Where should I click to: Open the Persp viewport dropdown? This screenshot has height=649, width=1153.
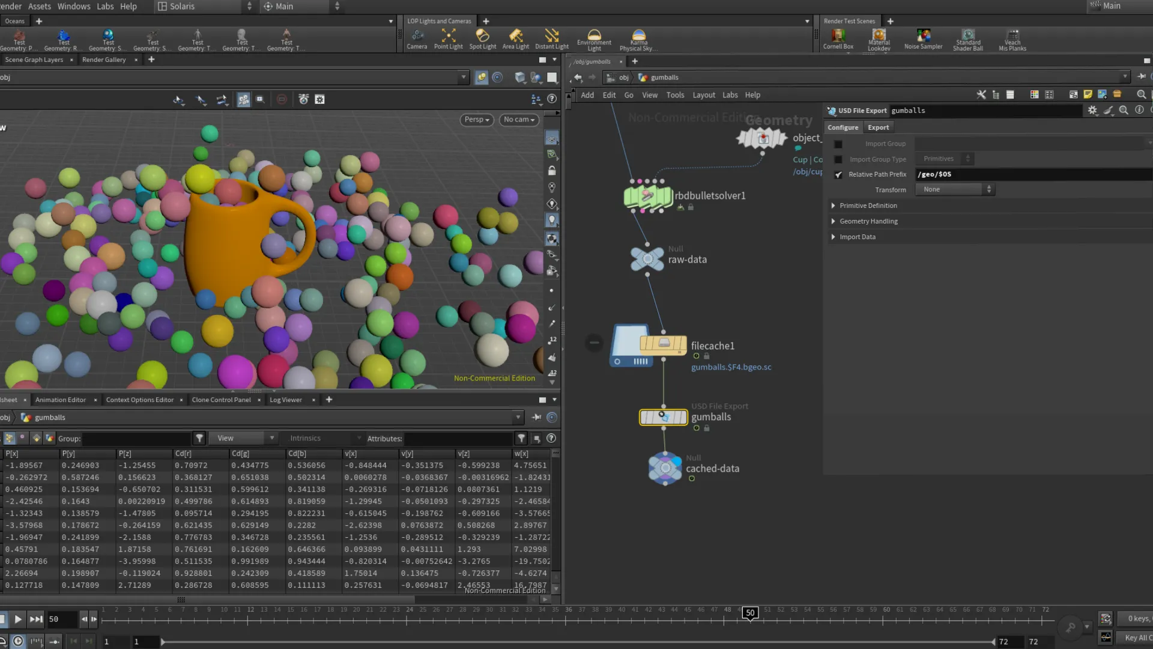point(477,120)
